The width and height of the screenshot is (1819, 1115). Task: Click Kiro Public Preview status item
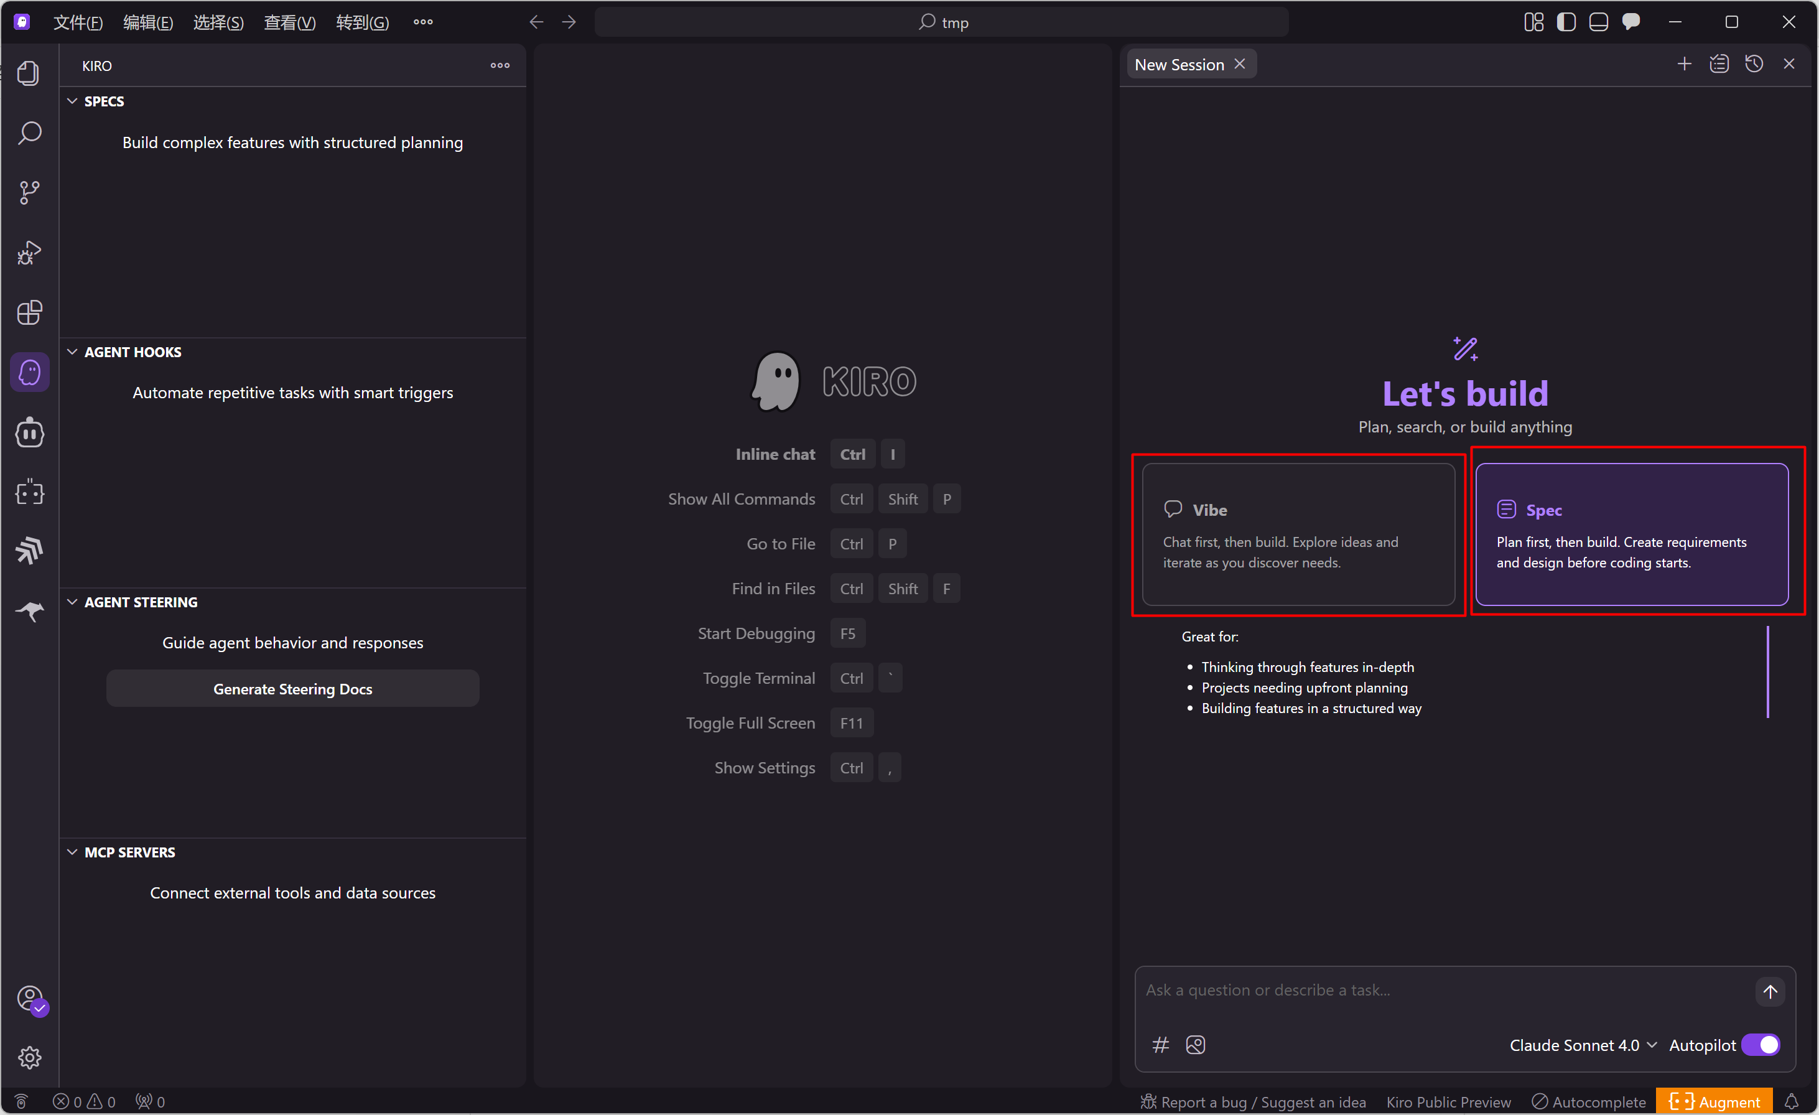pos(1448,1102)
